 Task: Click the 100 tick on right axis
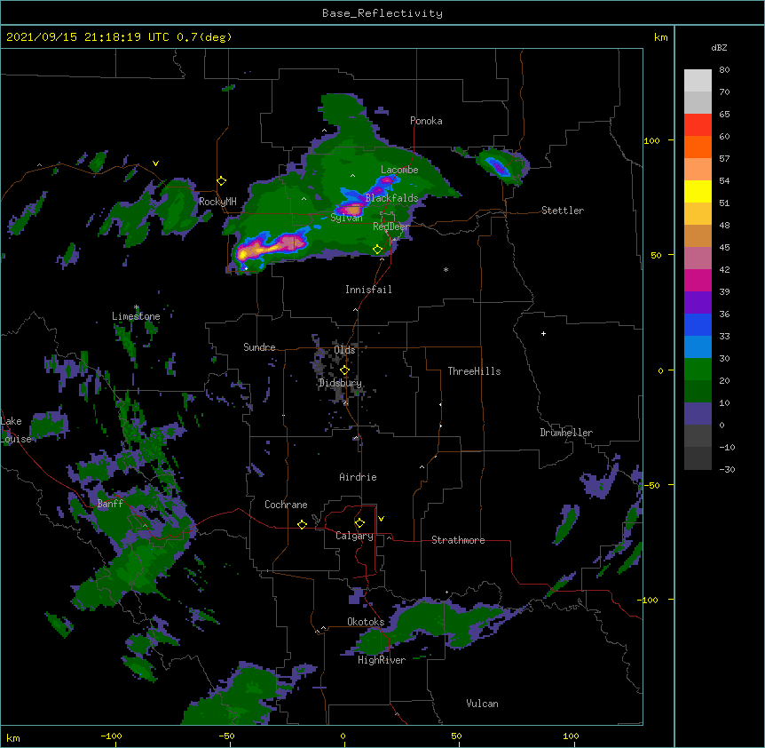click(x=651, y=140)
